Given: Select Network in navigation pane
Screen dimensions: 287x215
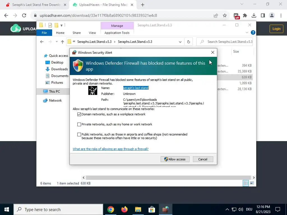Looking at the screenshot, I should pos(52,101).
